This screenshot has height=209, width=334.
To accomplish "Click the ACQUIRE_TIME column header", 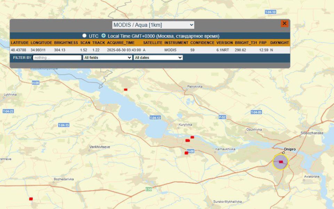I will [120, 42].
